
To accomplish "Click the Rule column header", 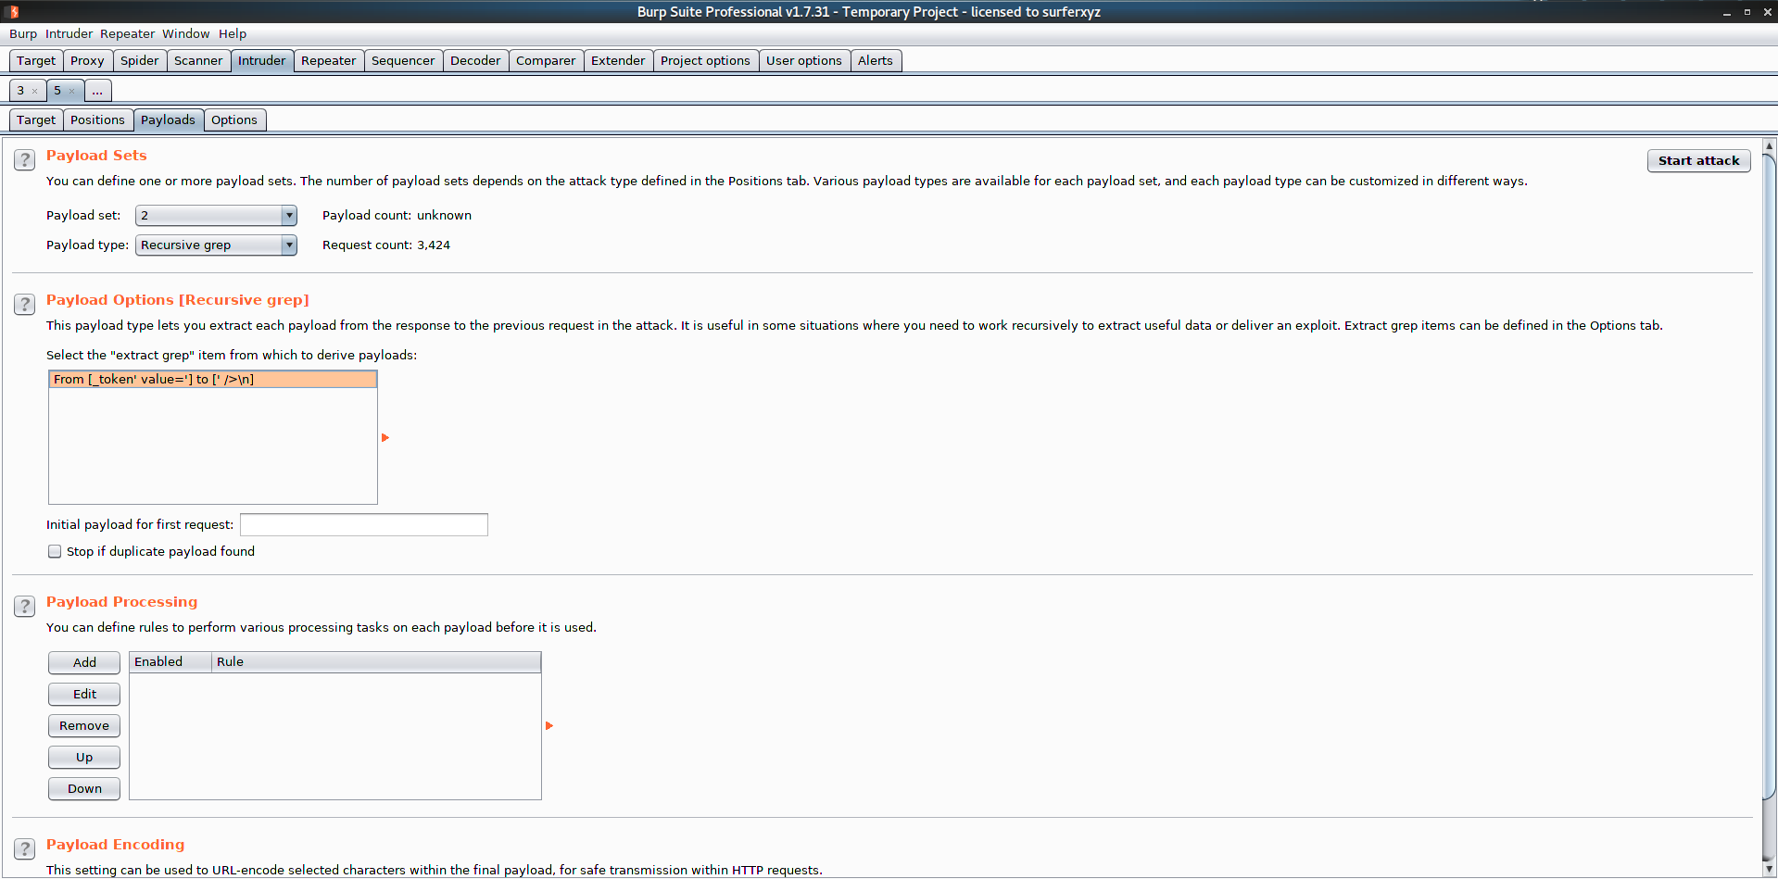I will point(376,661).
